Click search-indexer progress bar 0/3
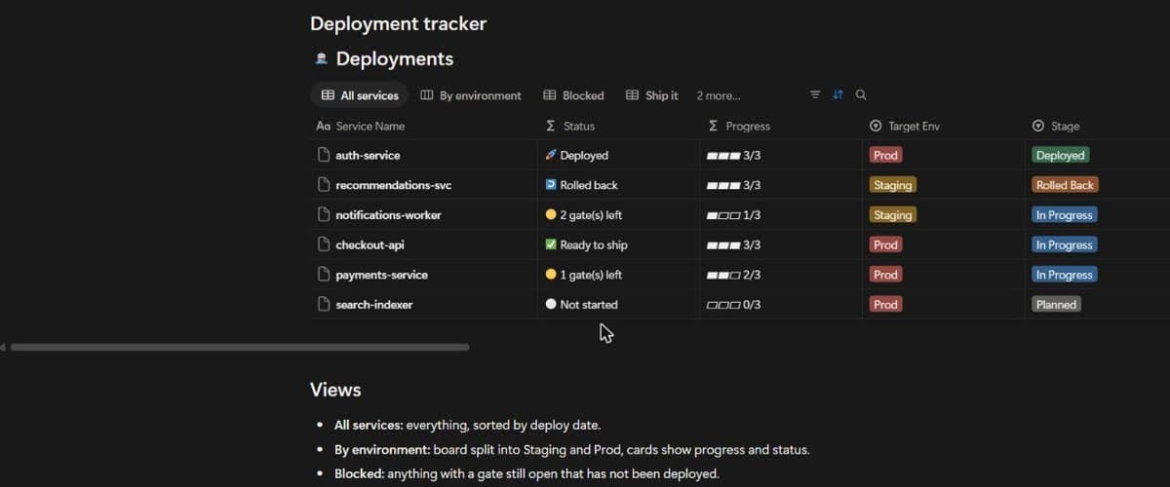Image resolution: width=1170 pixels, height=487 pixels. (x=734, y=305)
